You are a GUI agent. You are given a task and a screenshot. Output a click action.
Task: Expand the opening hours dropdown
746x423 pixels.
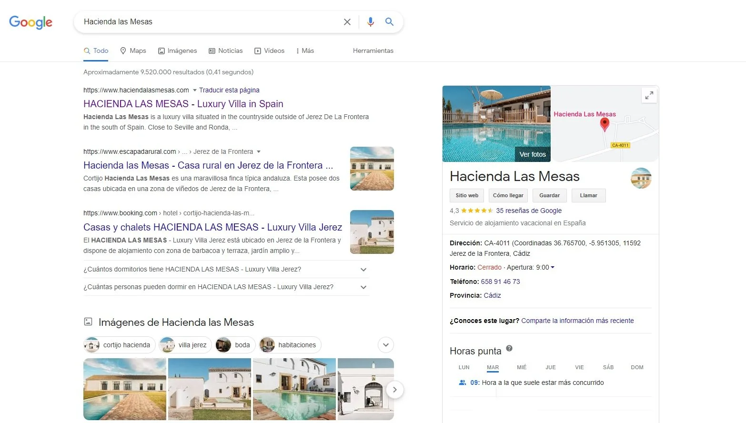[553, 267]
